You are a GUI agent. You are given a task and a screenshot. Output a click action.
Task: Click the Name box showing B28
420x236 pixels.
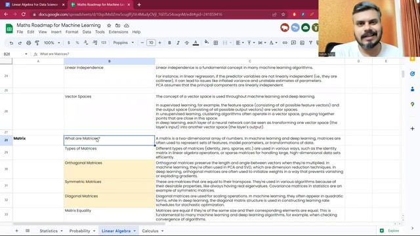[x=15, y=54]
